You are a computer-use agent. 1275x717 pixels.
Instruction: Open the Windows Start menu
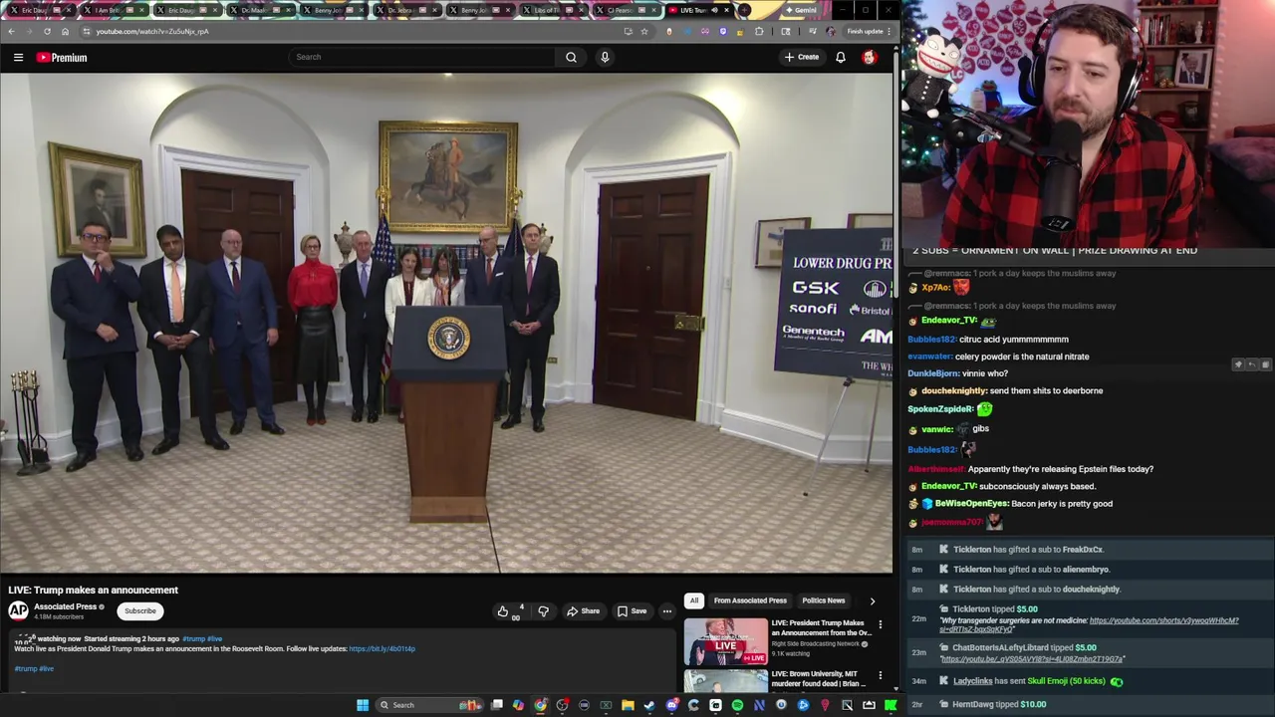coord(363,705)
